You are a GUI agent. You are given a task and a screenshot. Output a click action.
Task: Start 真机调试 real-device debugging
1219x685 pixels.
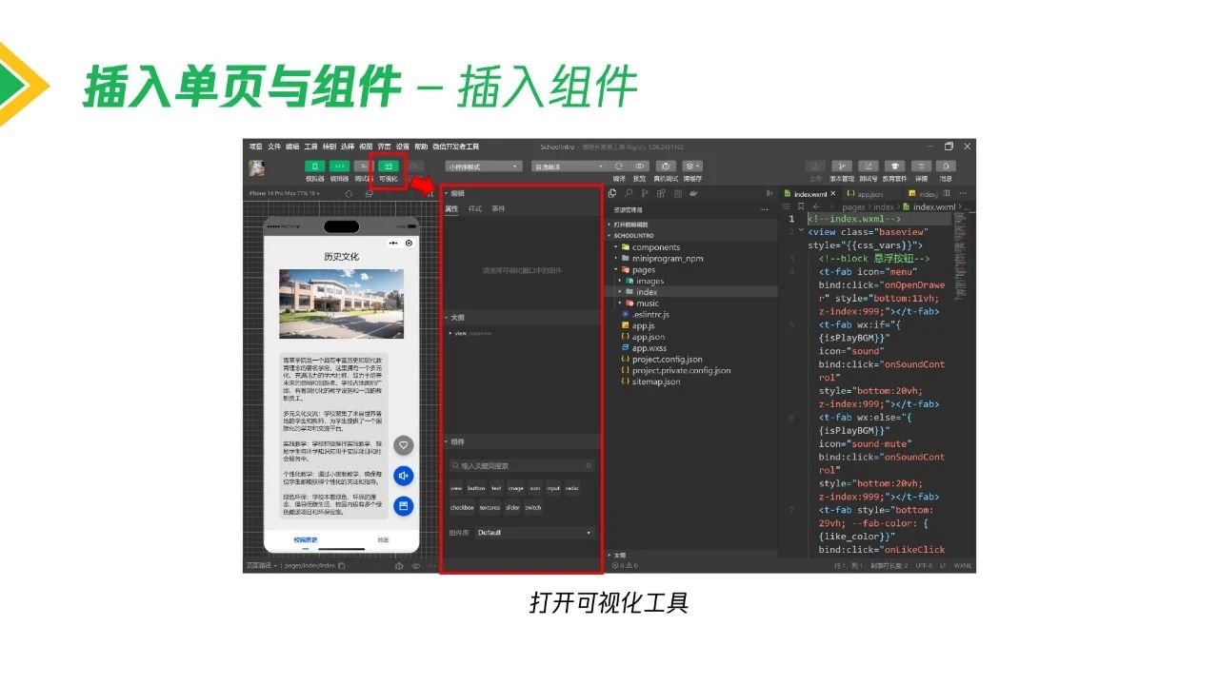667,166
